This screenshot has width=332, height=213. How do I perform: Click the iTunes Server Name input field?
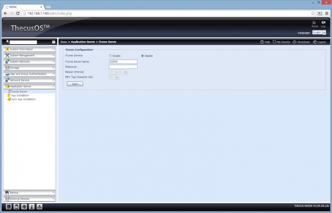tap(123, 61)
